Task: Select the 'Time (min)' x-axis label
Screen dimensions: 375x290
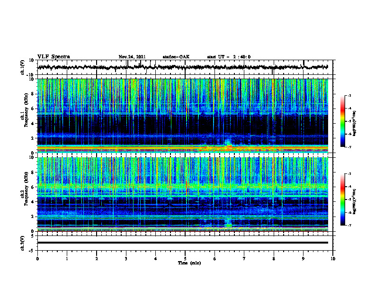Action: point(189,263)
